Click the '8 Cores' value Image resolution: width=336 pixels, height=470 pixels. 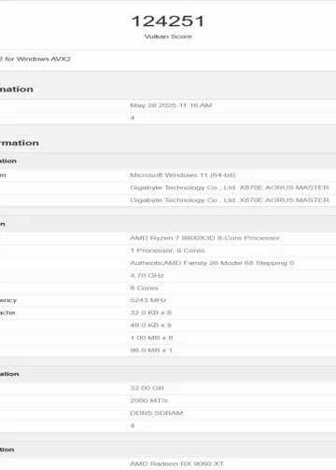point(144,288)
